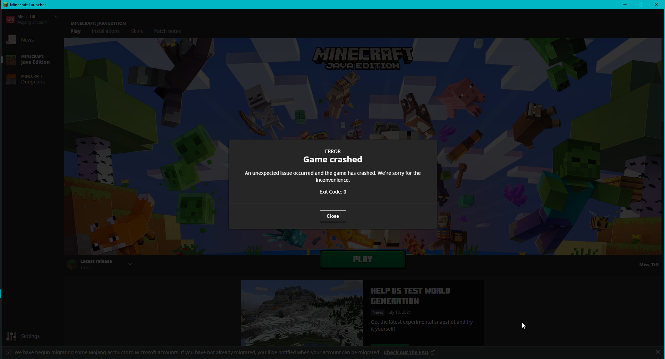Click the info icon in migration notice

click(x=9, y=352)
